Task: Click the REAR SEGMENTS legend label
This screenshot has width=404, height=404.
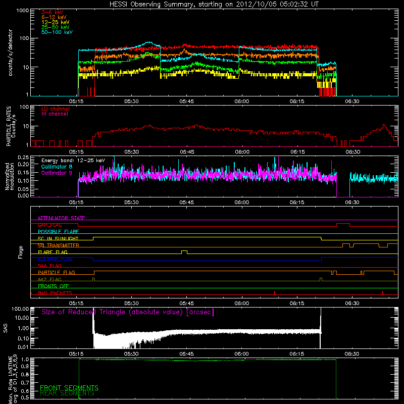Action: click(67, 393)
